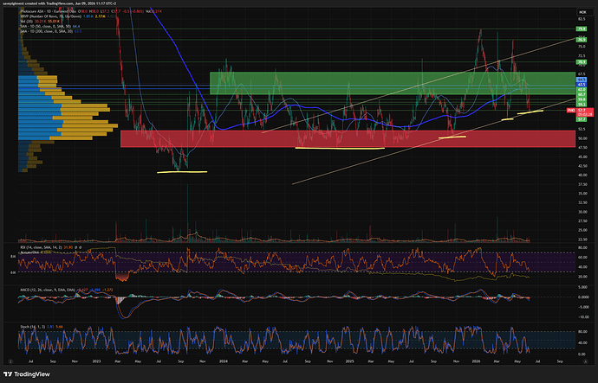598x383 pixels.
Task: Click the 76.9 green price label
Action: [x=581, y=40]
